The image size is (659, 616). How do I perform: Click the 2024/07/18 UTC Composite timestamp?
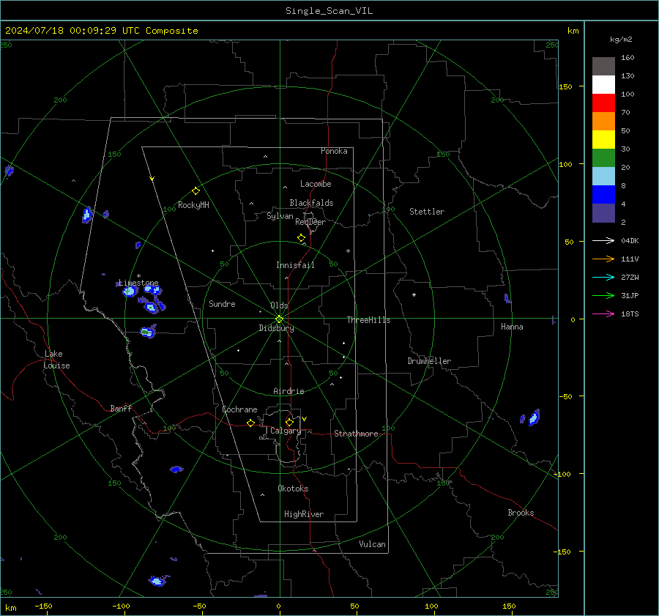pos(102,31)
